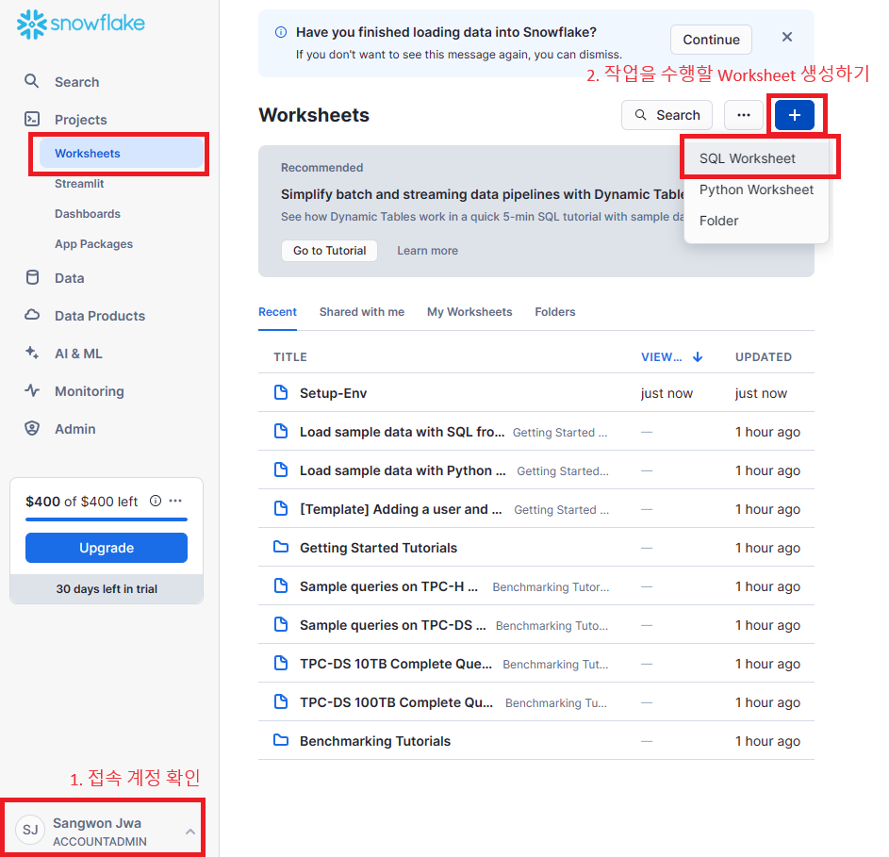Open Benchmarking Tutorials folder name

coord(375,741)
